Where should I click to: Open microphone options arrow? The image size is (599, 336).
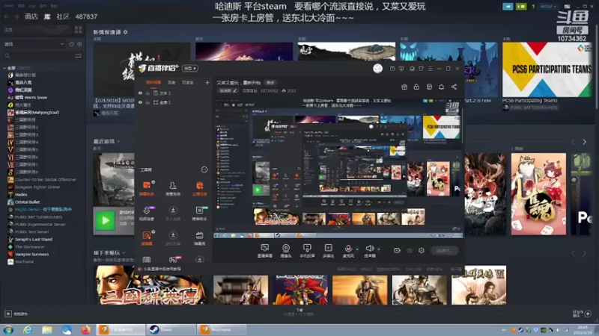click(357, 249)
